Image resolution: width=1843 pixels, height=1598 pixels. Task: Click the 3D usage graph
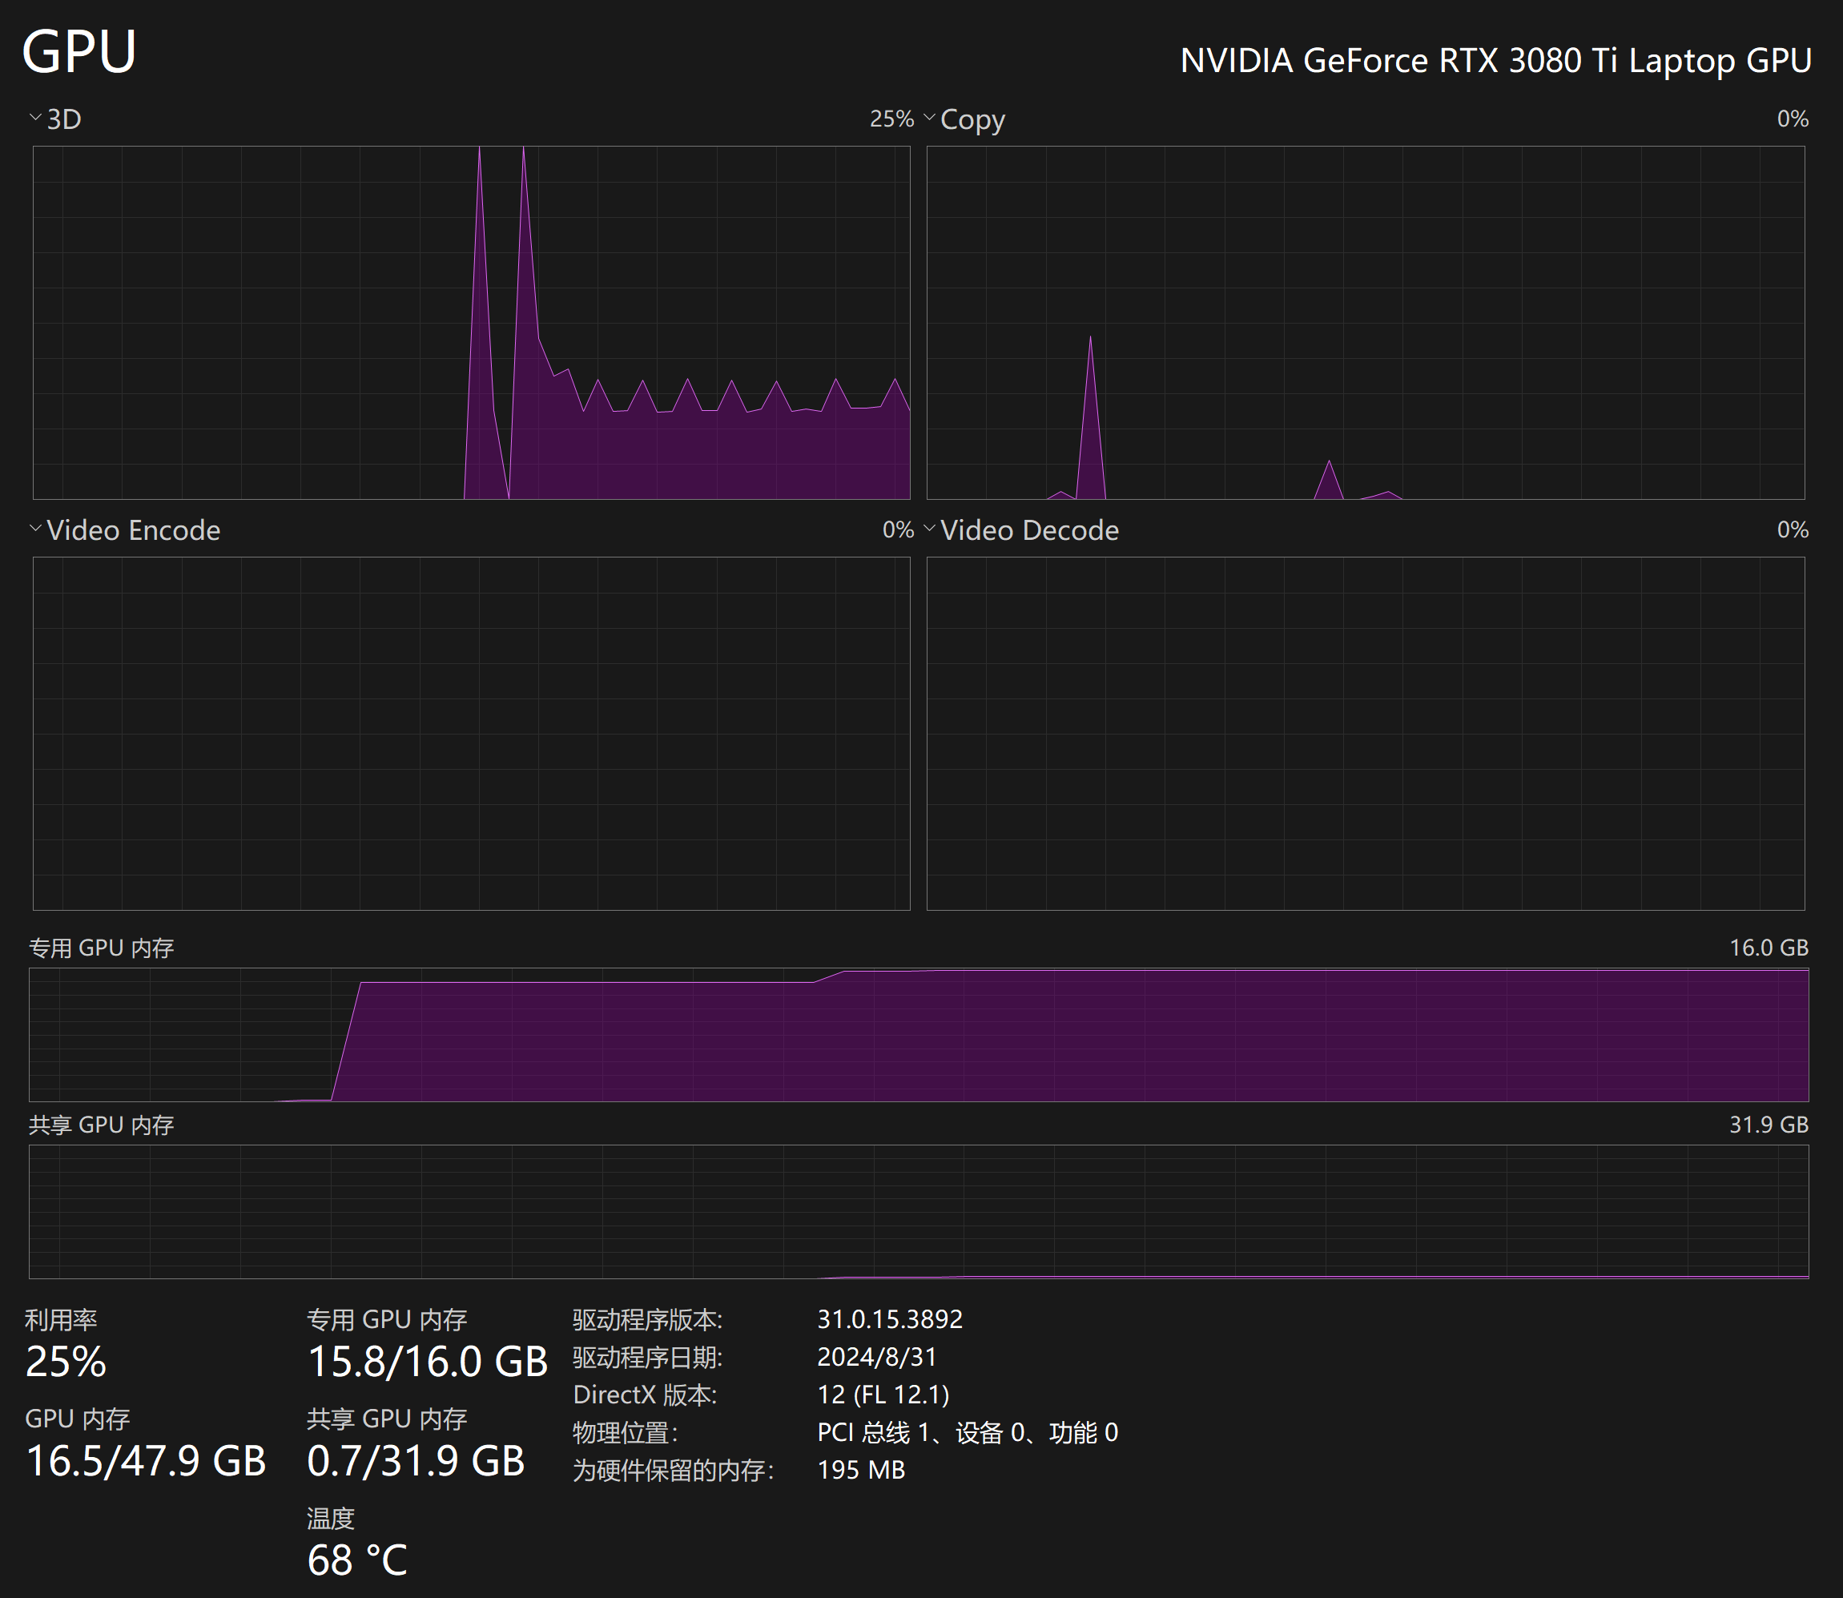click(x=471, y=323)
